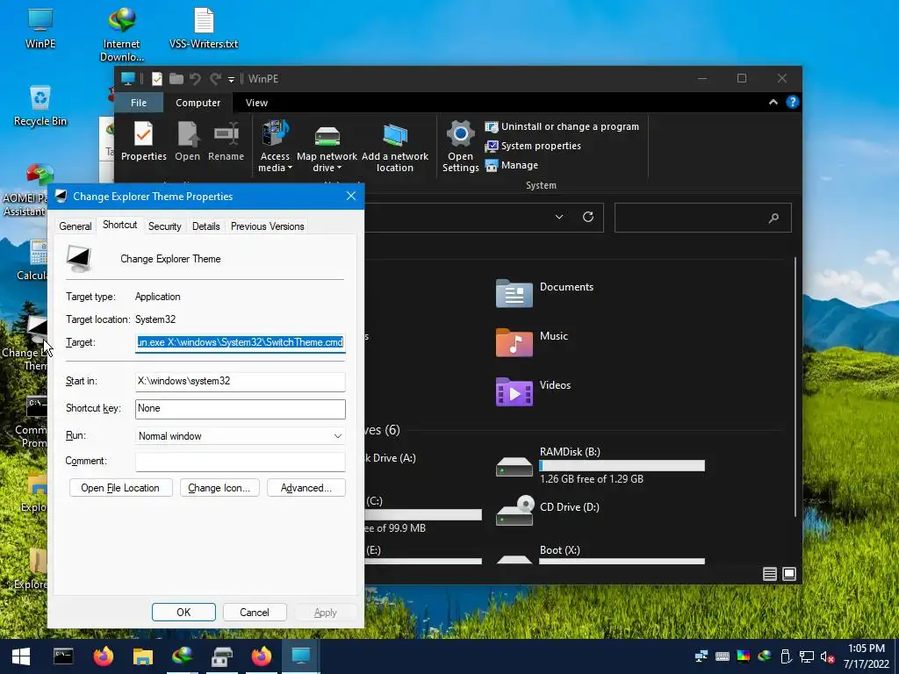Open the Documents folder
This screenshot has width=899, height=674.
point(544,293)
